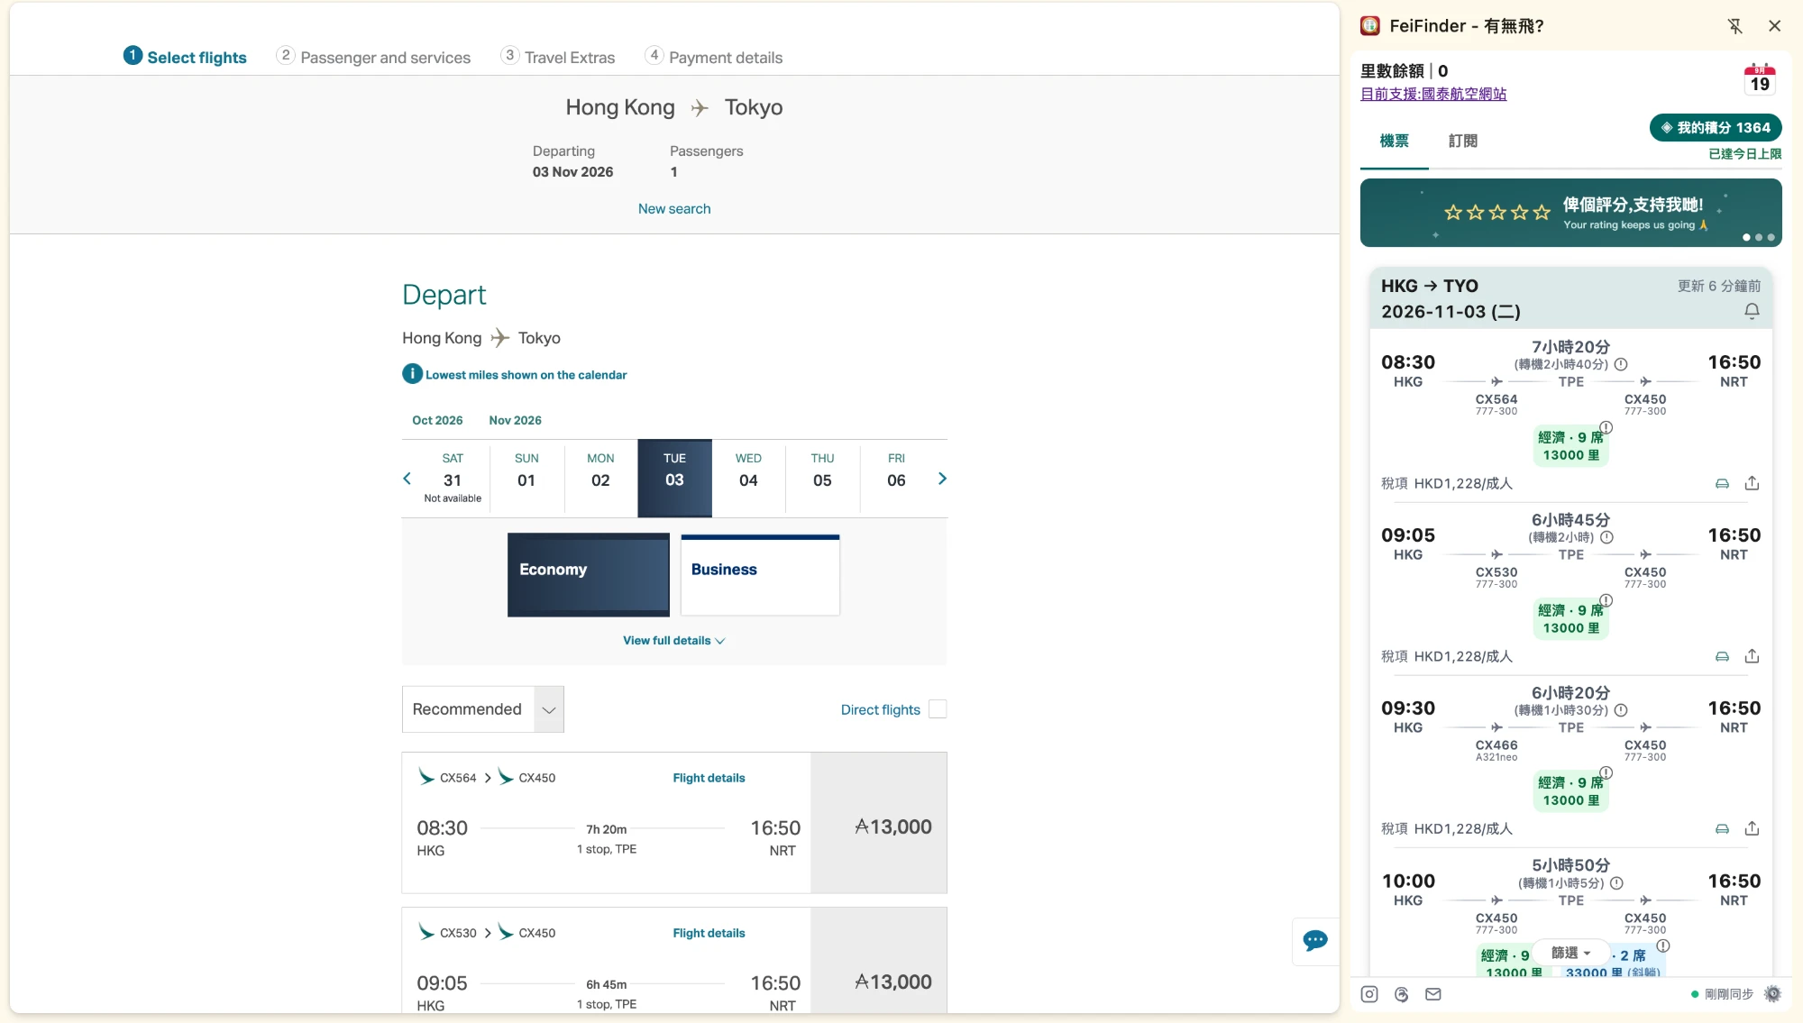Select the Business cabin class
Screen dimensions: 1803x1023
(x=760, y=575)
